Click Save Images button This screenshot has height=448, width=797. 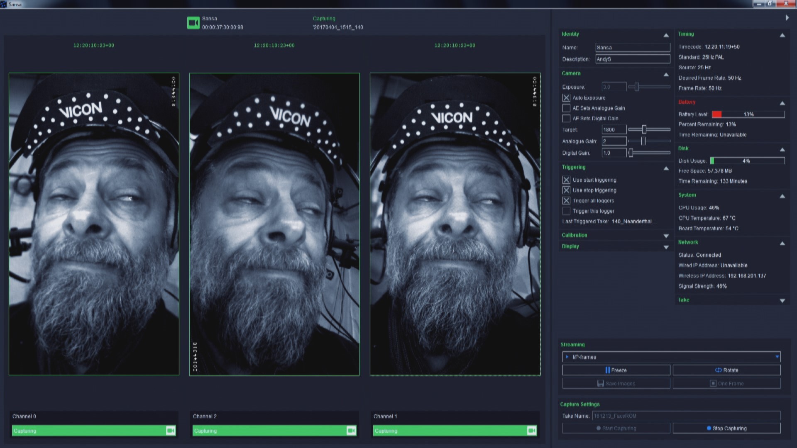click(616, 383)
